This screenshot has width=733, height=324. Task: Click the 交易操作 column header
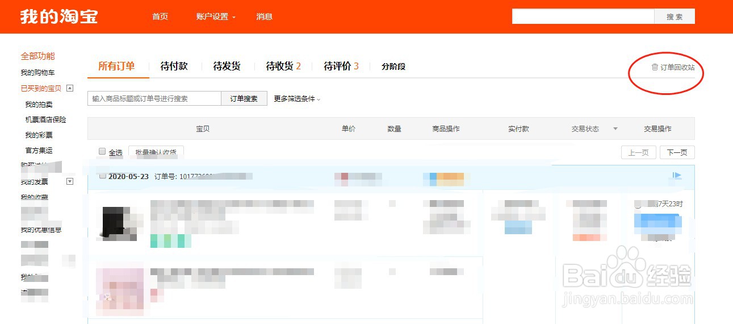[657, 129]
